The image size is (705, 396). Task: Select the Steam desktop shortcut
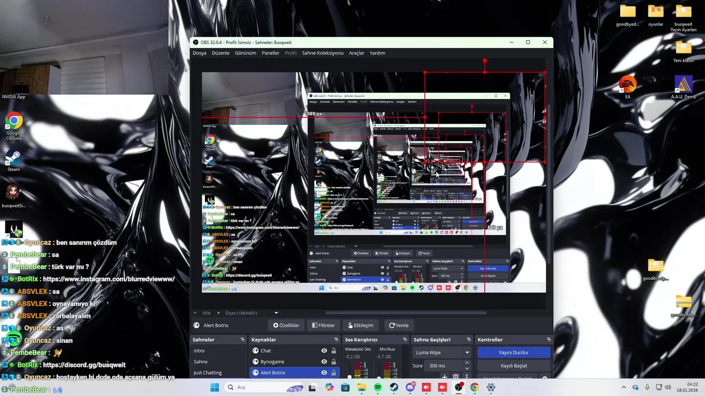[14, 161]
